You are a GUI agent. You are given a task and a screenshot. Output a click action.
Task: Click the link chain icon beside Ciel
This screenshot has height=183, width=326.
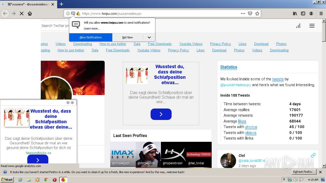click(x=313, y=155)
